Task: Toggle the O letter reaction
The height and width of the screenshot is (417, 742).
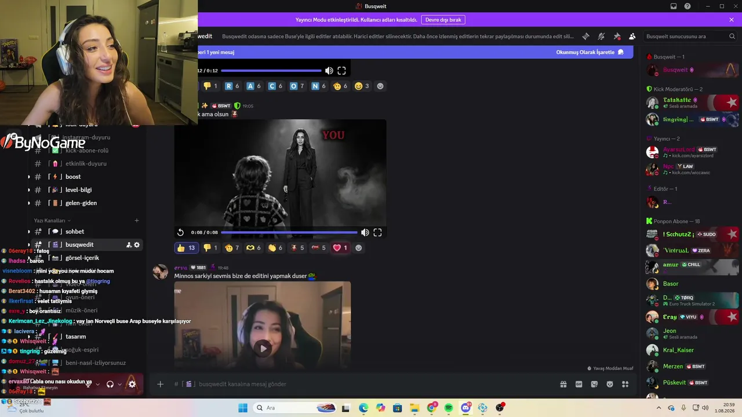Action: coord(297,86)
